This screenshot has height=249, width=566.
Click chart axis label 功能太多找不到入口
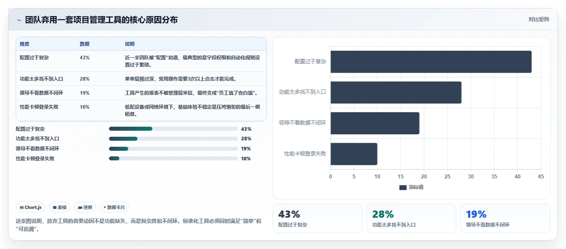[303, 92]
